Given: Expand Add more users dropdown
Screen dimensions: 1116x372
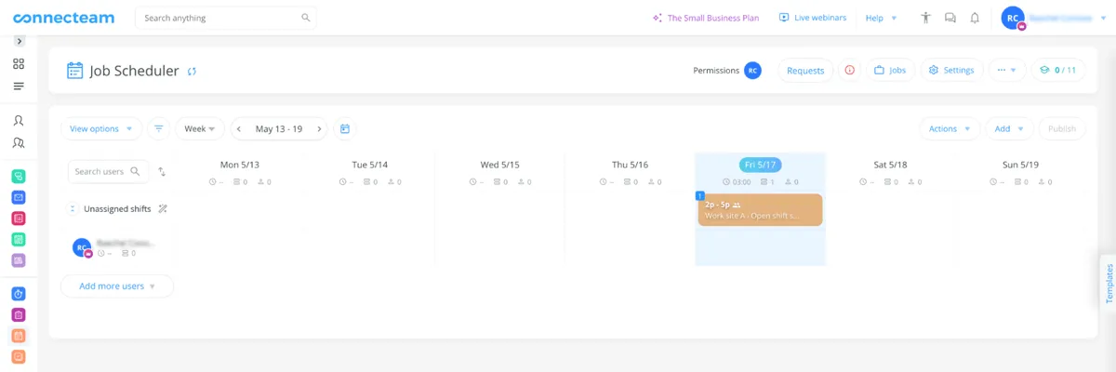Looking at the screenshot, I should point(117,286).
